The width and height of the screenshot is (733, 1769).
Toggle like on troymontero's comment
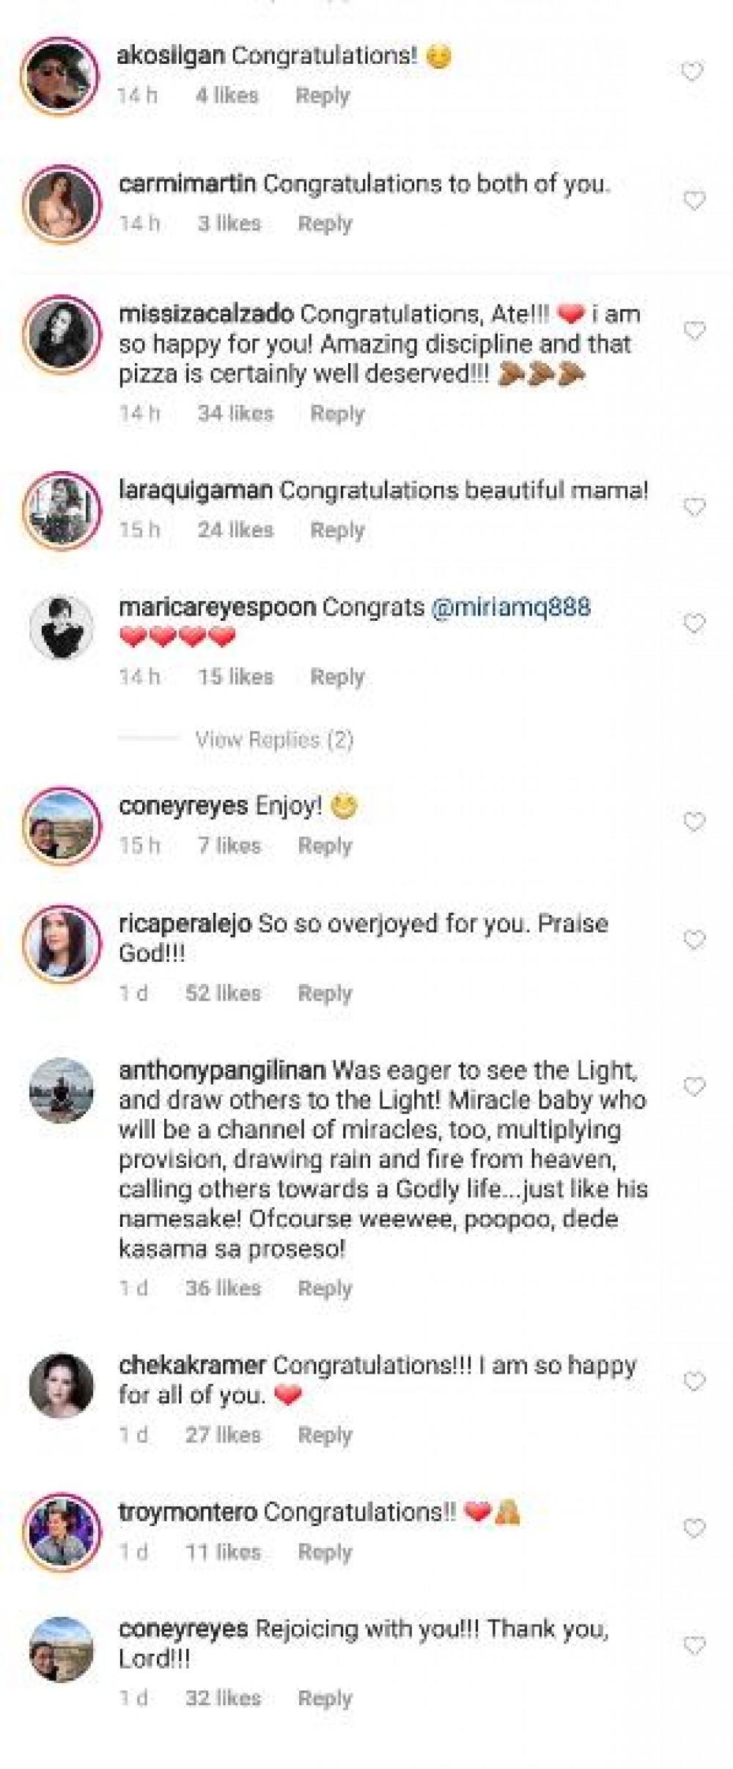coord(693,1528)
